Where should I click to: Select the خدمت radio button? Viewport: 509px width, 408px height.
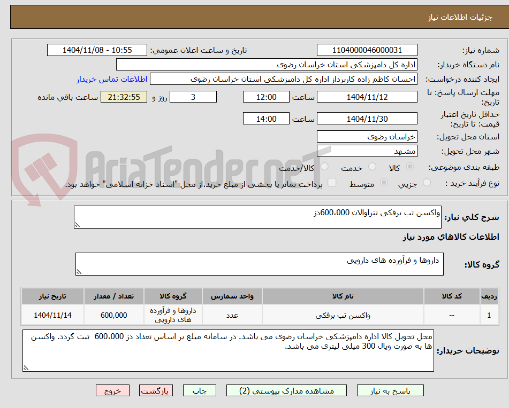(372, 167)
